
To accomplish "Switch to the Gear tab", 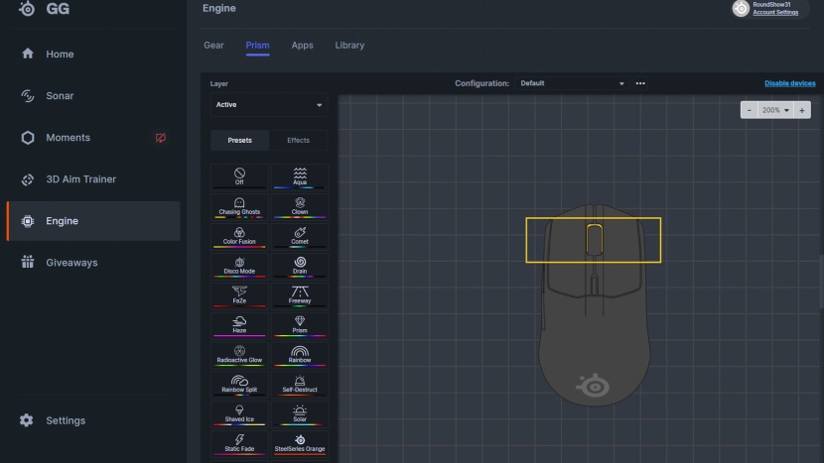I will [x=213, y=46].
